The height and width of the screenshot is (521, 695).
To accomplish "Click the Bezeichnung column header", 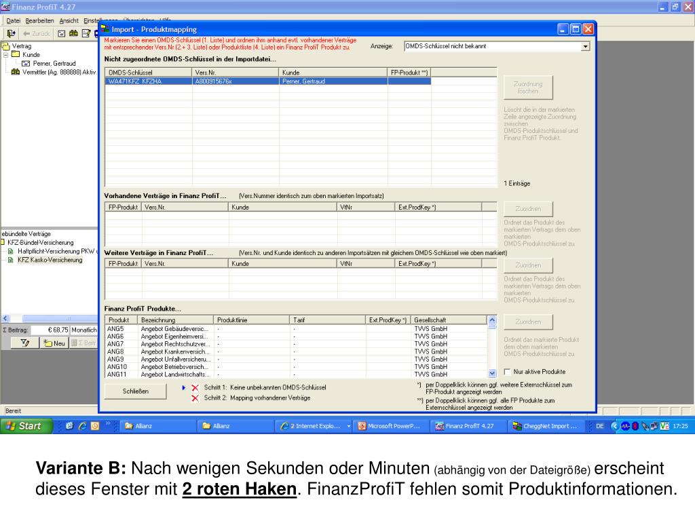I will pyautogui.click(x=176, y=320).
